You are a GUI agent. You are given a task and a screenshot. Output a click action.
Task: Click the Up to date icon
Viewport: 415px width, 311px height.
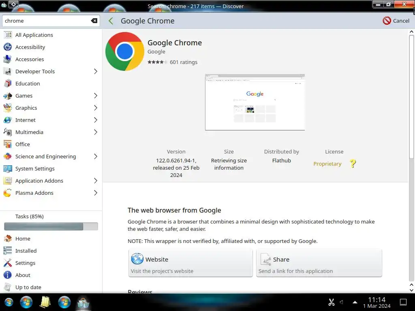(x=8, y=287)
